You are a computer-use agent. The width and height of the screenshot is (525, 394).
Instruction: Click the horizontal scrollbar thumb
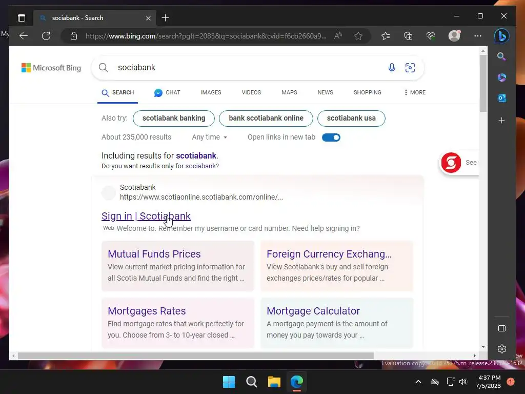point(195,356)
